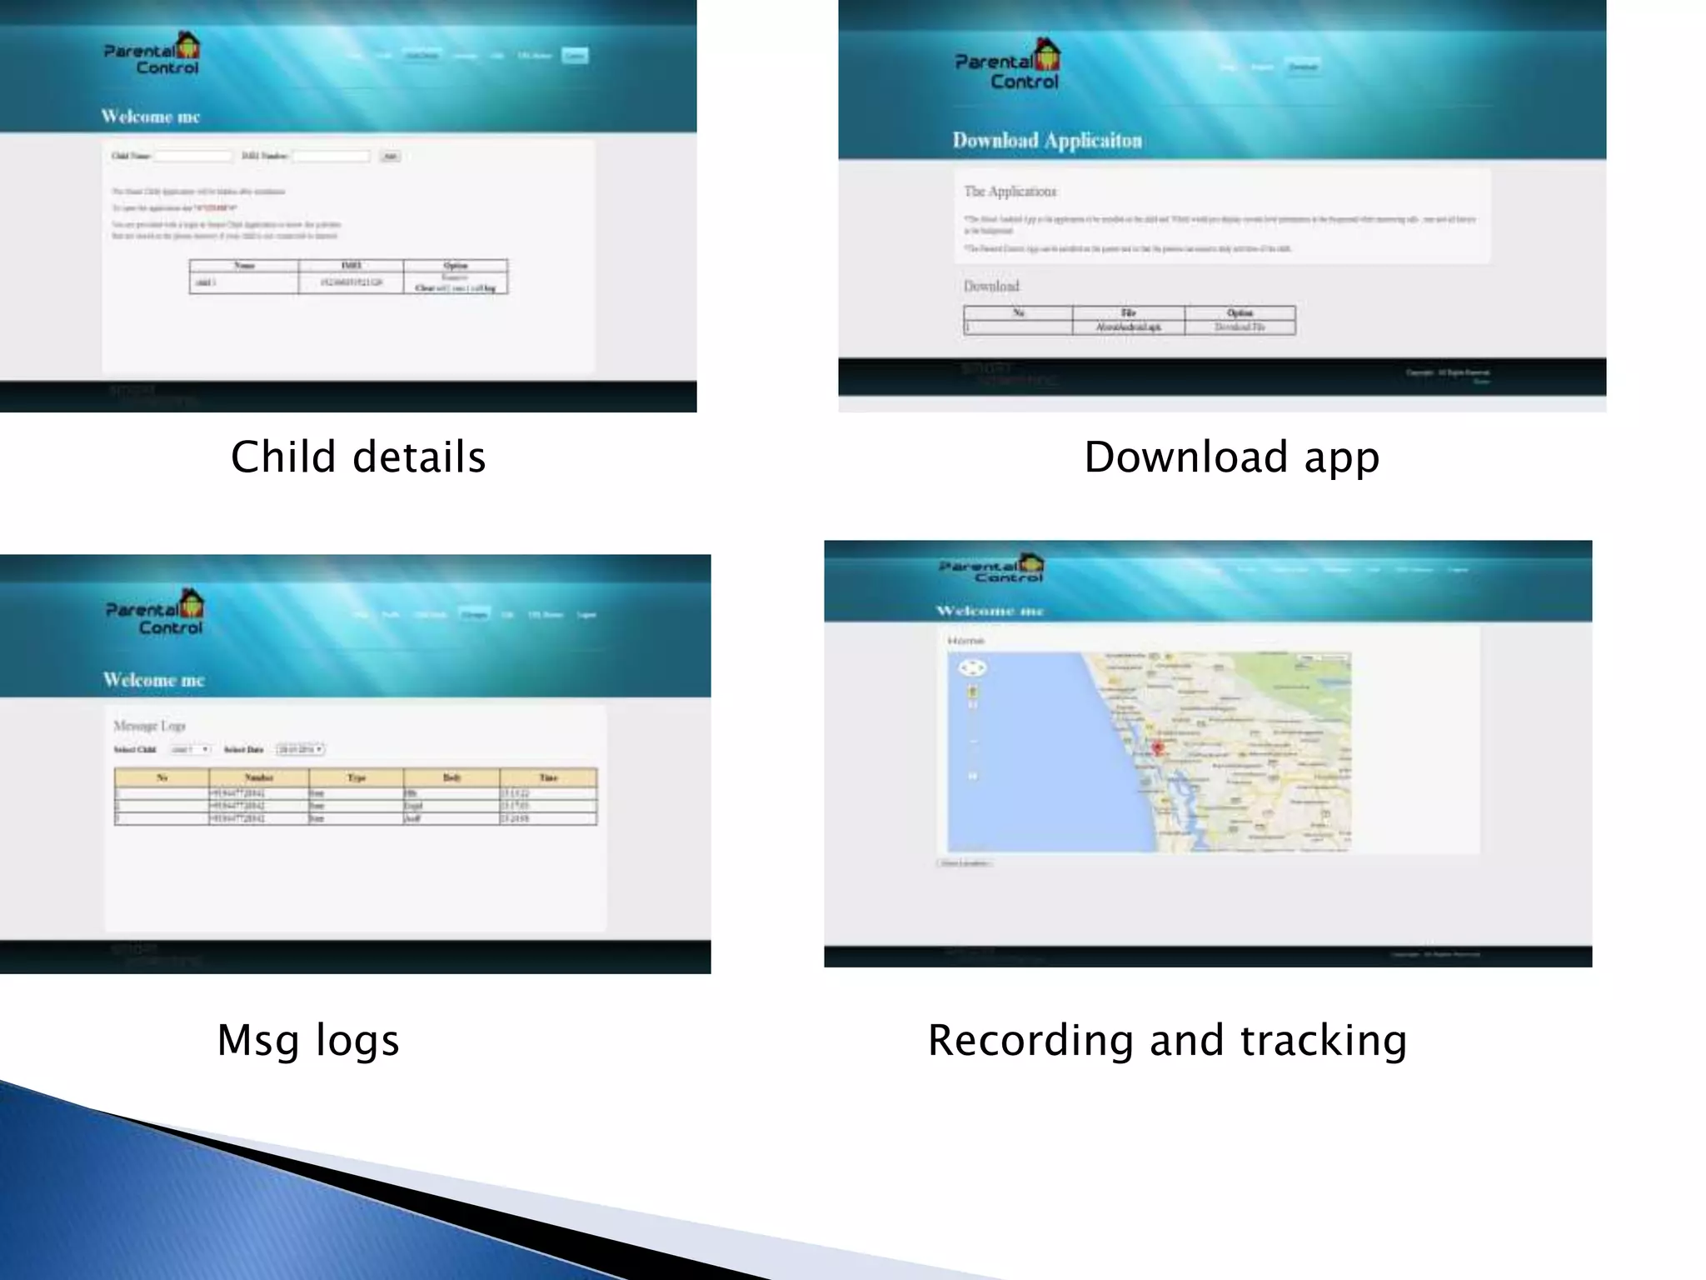Click the map pan control arrows
The width and height of the screenshot is (1706, 1280).
[972, 667]
